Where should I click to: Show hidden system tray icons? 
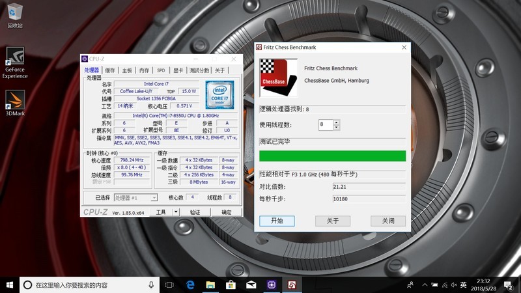click(425, 285)
